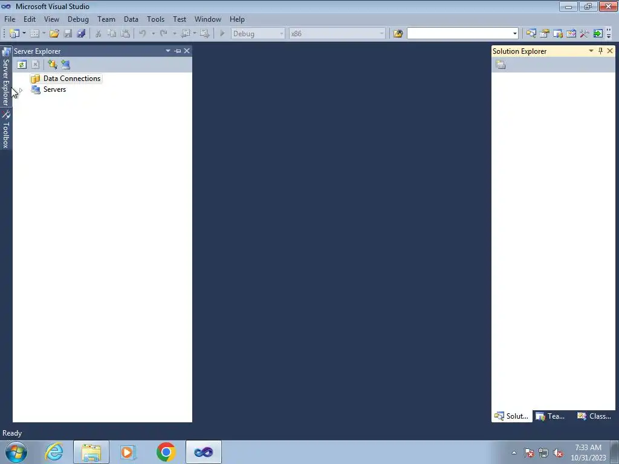Select the Servers tree node

pyautogui.click(x=48, y=89)
